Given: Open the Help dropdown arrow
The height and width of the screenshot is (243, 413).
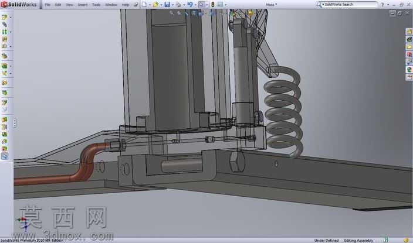Looking at the screenshot, I should 388,5.
